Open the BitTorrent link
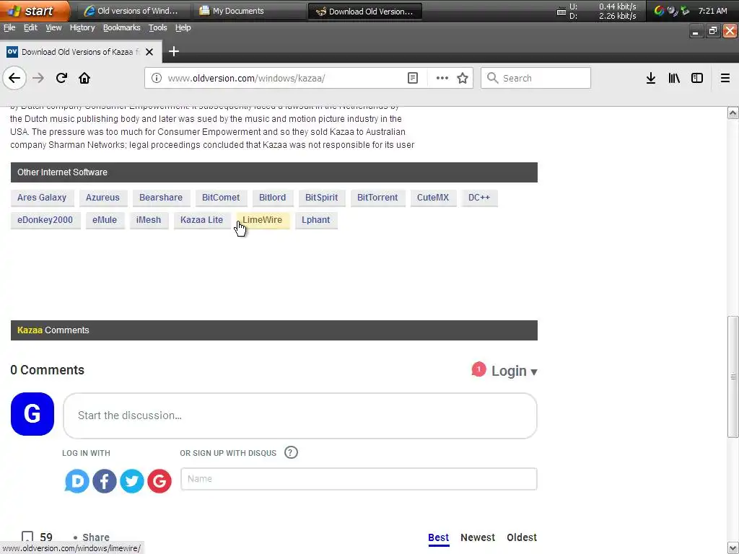 [377, 198]
